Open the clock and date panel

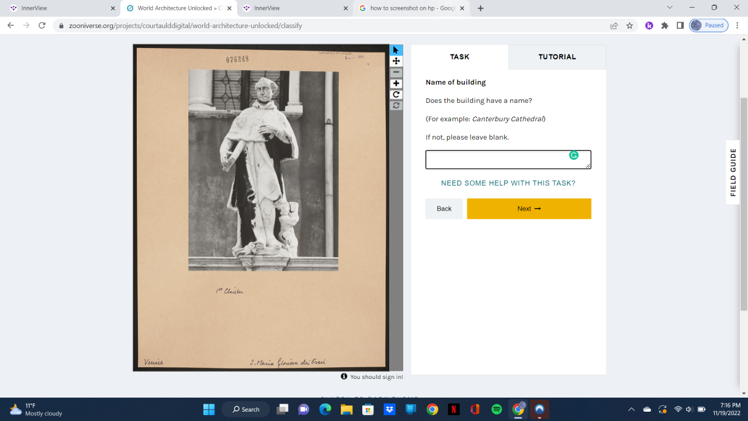click(x=726, y=409)
